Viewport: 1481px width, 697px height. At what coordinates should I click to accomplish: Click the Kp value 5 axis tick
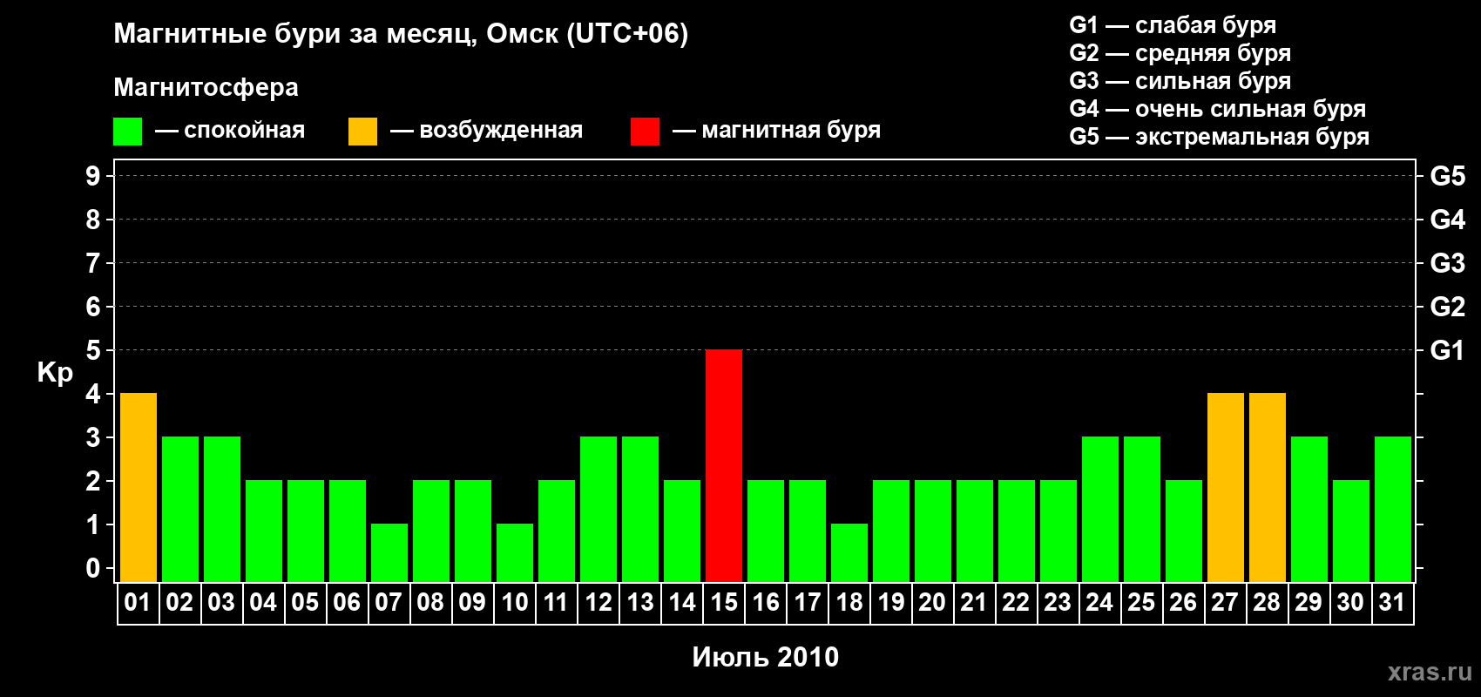coord(93,350)
